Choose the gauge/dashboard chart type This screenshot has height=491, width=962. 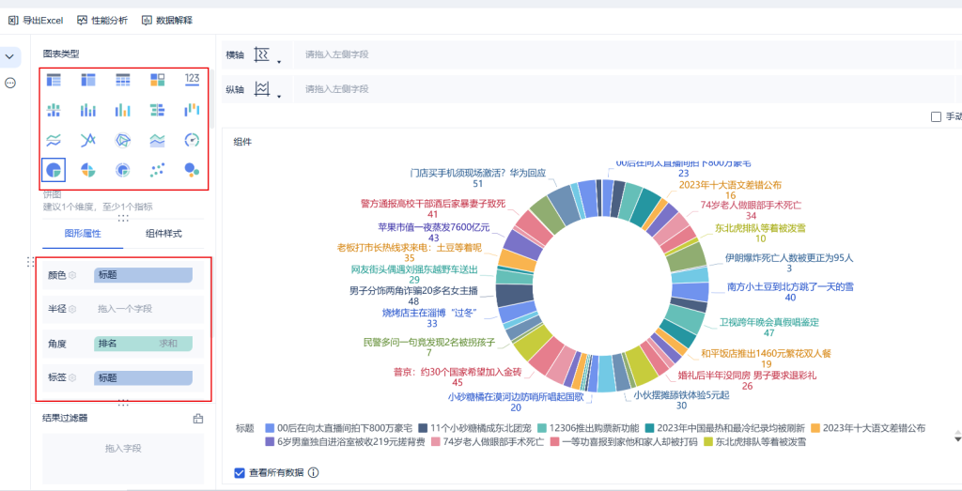[x=192, y=140]
